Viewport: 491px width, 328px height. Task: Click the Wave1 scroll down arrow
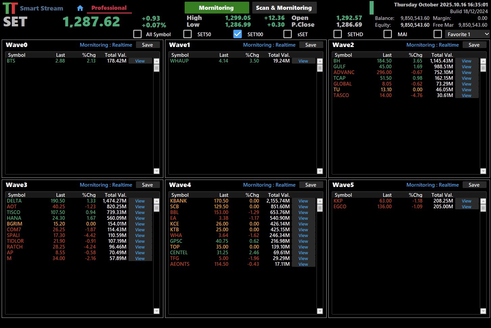pos(320,171)
